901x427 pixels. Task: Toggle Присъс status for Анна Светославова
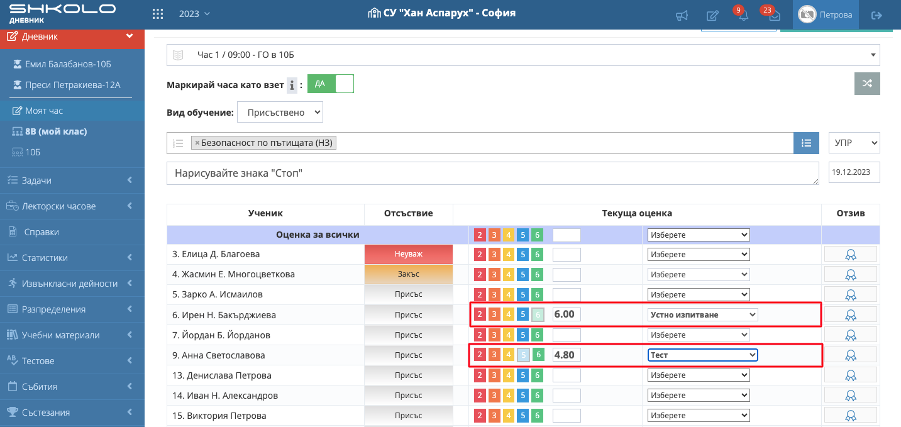(409, 355)
